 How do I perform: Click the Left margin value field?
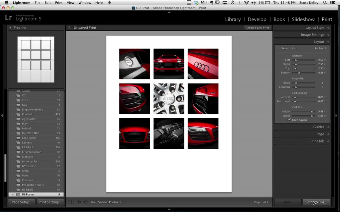[322, 60]
